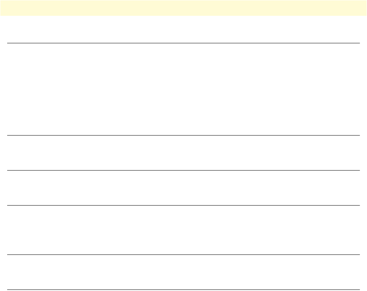Image resolution: width=367 pixels, height=291 pixels.
Task: Click the left end of the topmost divider
Action: pos(9,43)
